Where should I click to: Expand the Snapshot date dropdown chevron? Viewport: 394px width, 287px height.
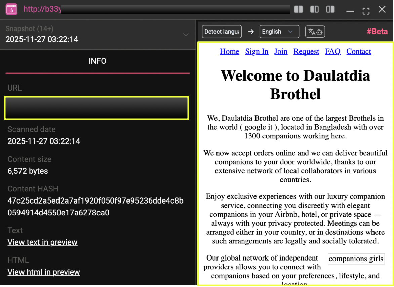tap(186, 35)
